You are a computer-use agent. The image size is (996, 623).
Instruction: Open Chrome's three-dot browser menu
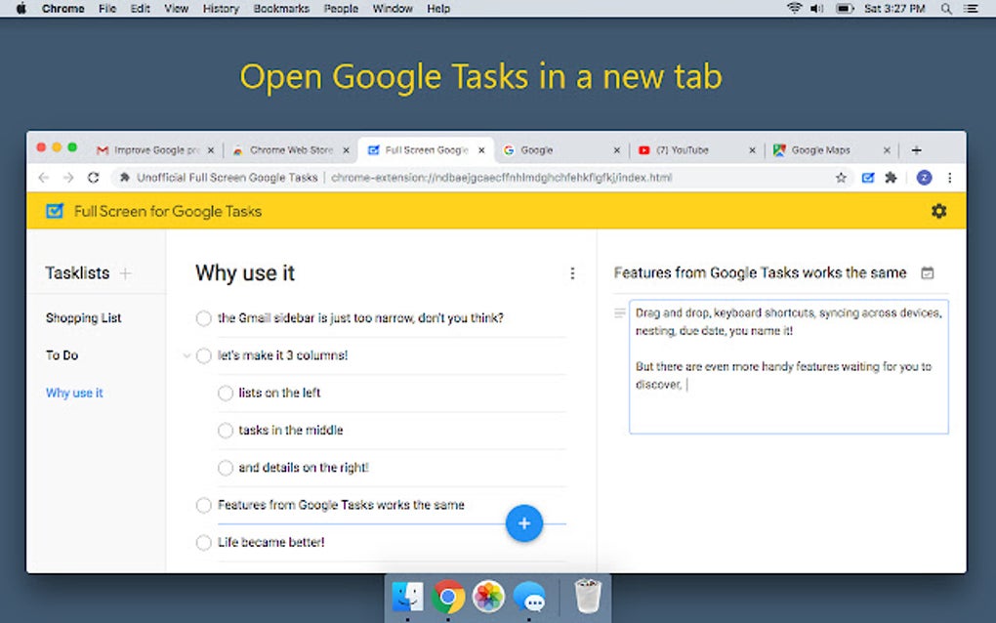[x=950, y=178]
